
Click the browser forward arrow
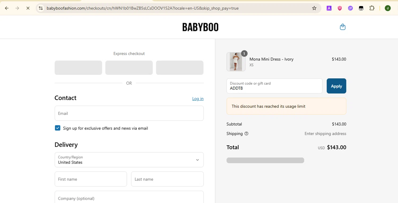pyautogui.click(x=17, y=8)
